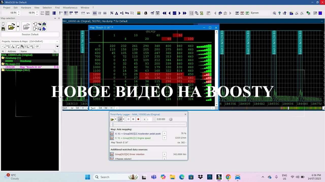325x182 pixels.
Task: Click the fast forward double-arrow icon
Action: (185, 13)
